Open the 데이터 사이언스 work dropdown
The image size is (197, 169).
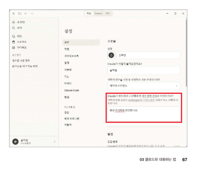point(144,86)
